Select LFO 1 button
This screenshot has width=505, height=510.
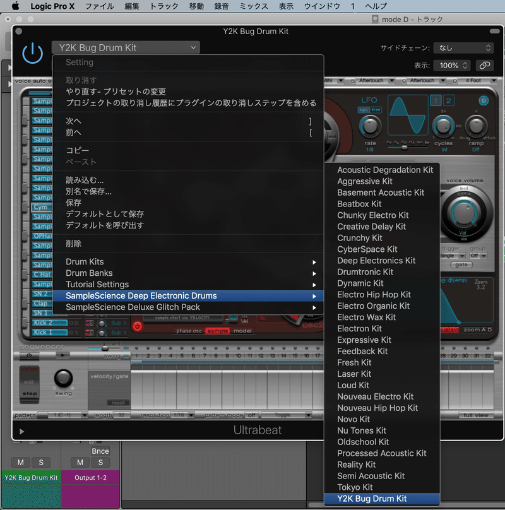436,100
